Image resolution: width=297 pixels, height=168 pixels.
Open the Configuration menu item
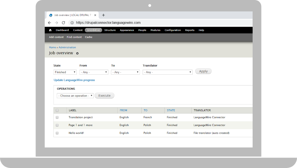(x=173, y=30)
